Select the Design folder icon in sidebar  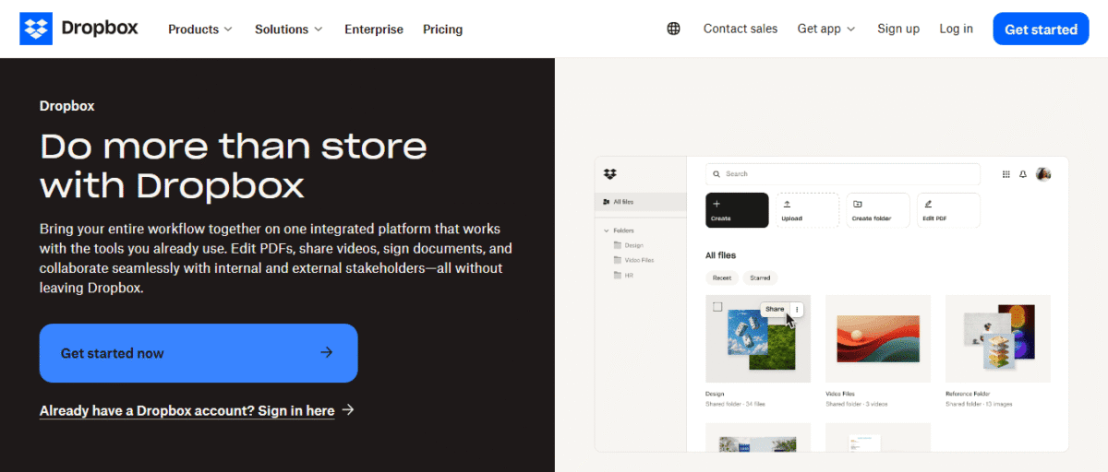tap(618, 245)
